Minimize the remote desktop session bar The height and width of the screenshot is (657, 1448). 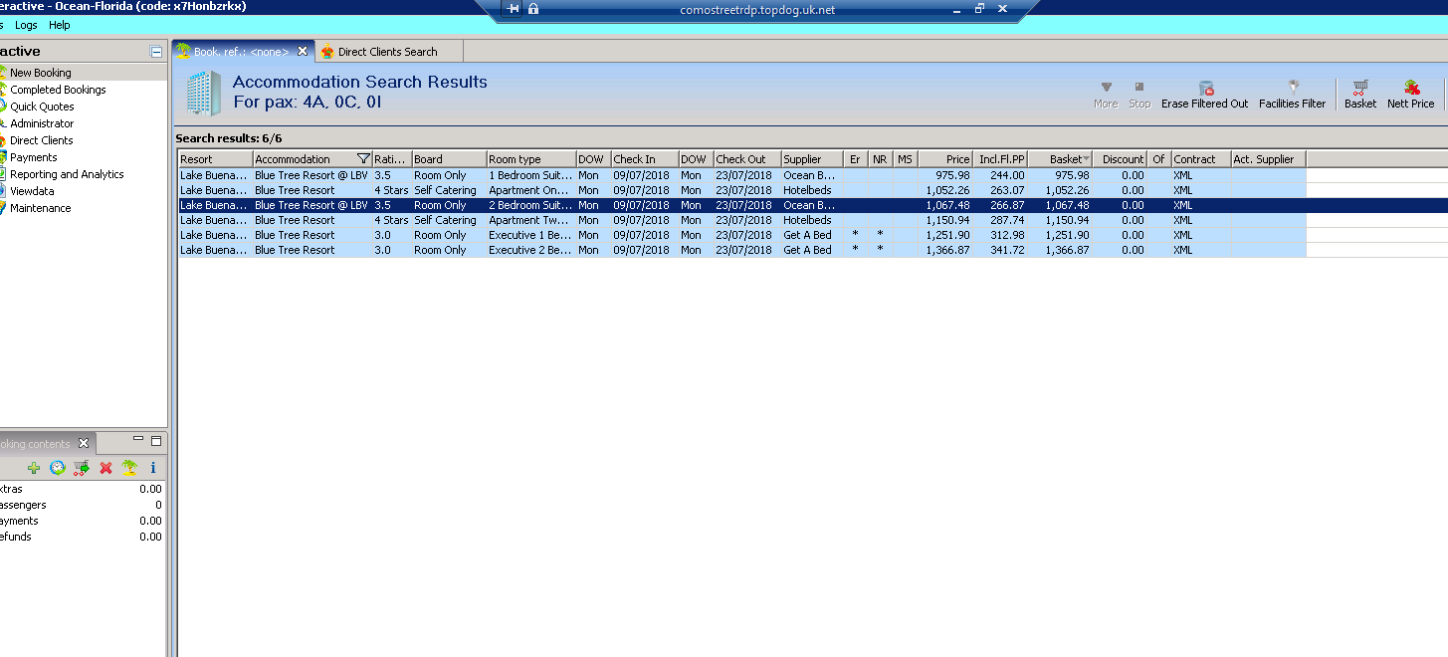[956, 9]
